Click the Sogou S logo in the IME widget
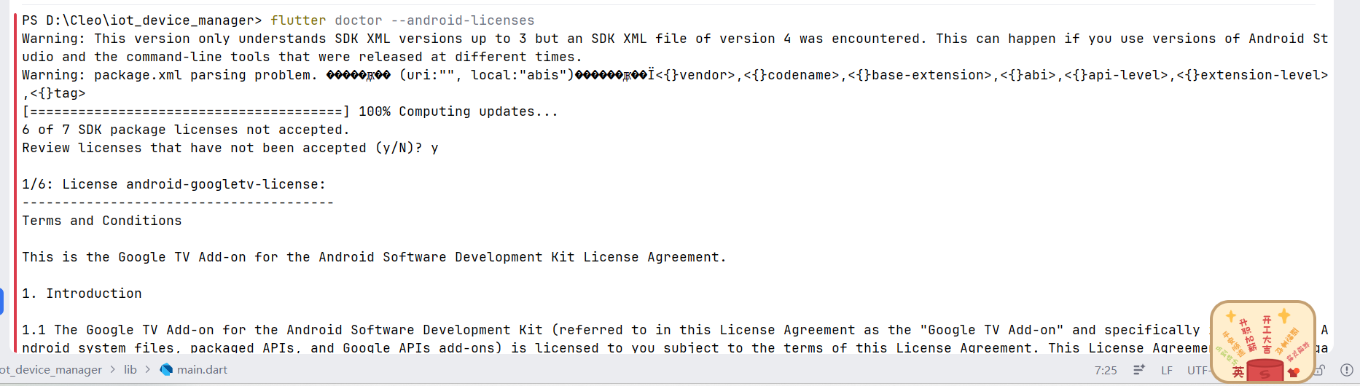Image resolution: width=1360 pixels, height=386 pixels. (x=1265, y=372)
